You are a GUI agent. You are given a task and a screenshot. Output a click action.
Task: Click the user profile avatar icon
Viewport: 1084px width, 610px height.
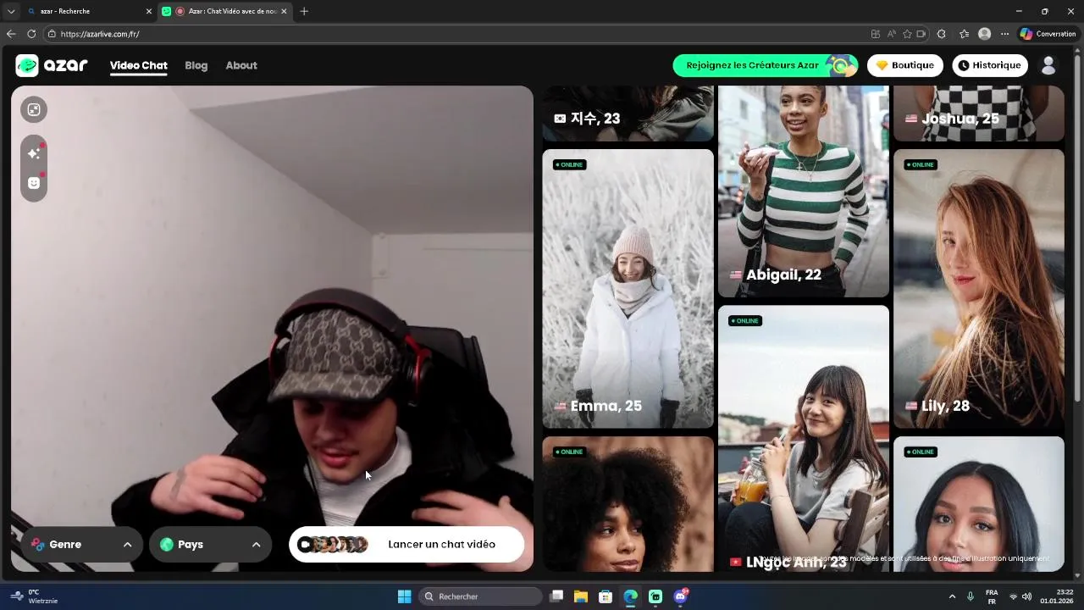coord(1048,65)
